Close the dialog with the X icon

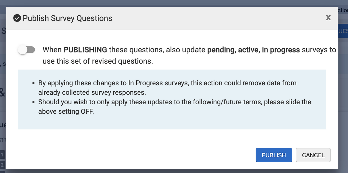pyautogui.click(x=328, y=18)
